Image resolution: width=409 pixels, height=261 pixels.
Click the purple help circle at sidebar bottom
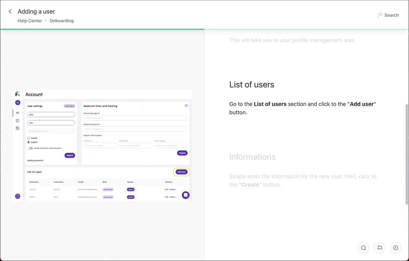tap(18, 196)
